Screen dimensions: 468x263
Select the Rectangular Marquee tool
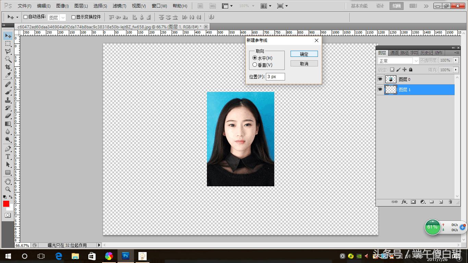(8, 43)
